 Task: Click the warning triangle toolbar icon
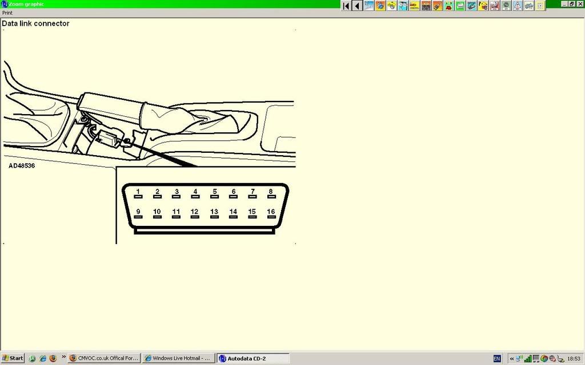pyautogui.click(x=517, y=6)
